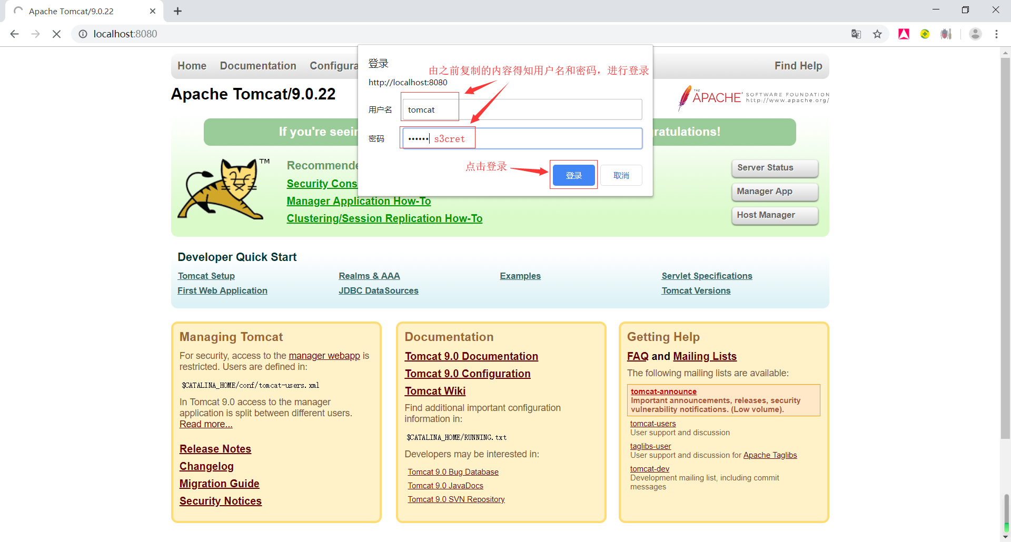The height and width of the screenshot is (542, 1011).
Task: Open the Chrome profile avatar
Action: click(975, 34)
